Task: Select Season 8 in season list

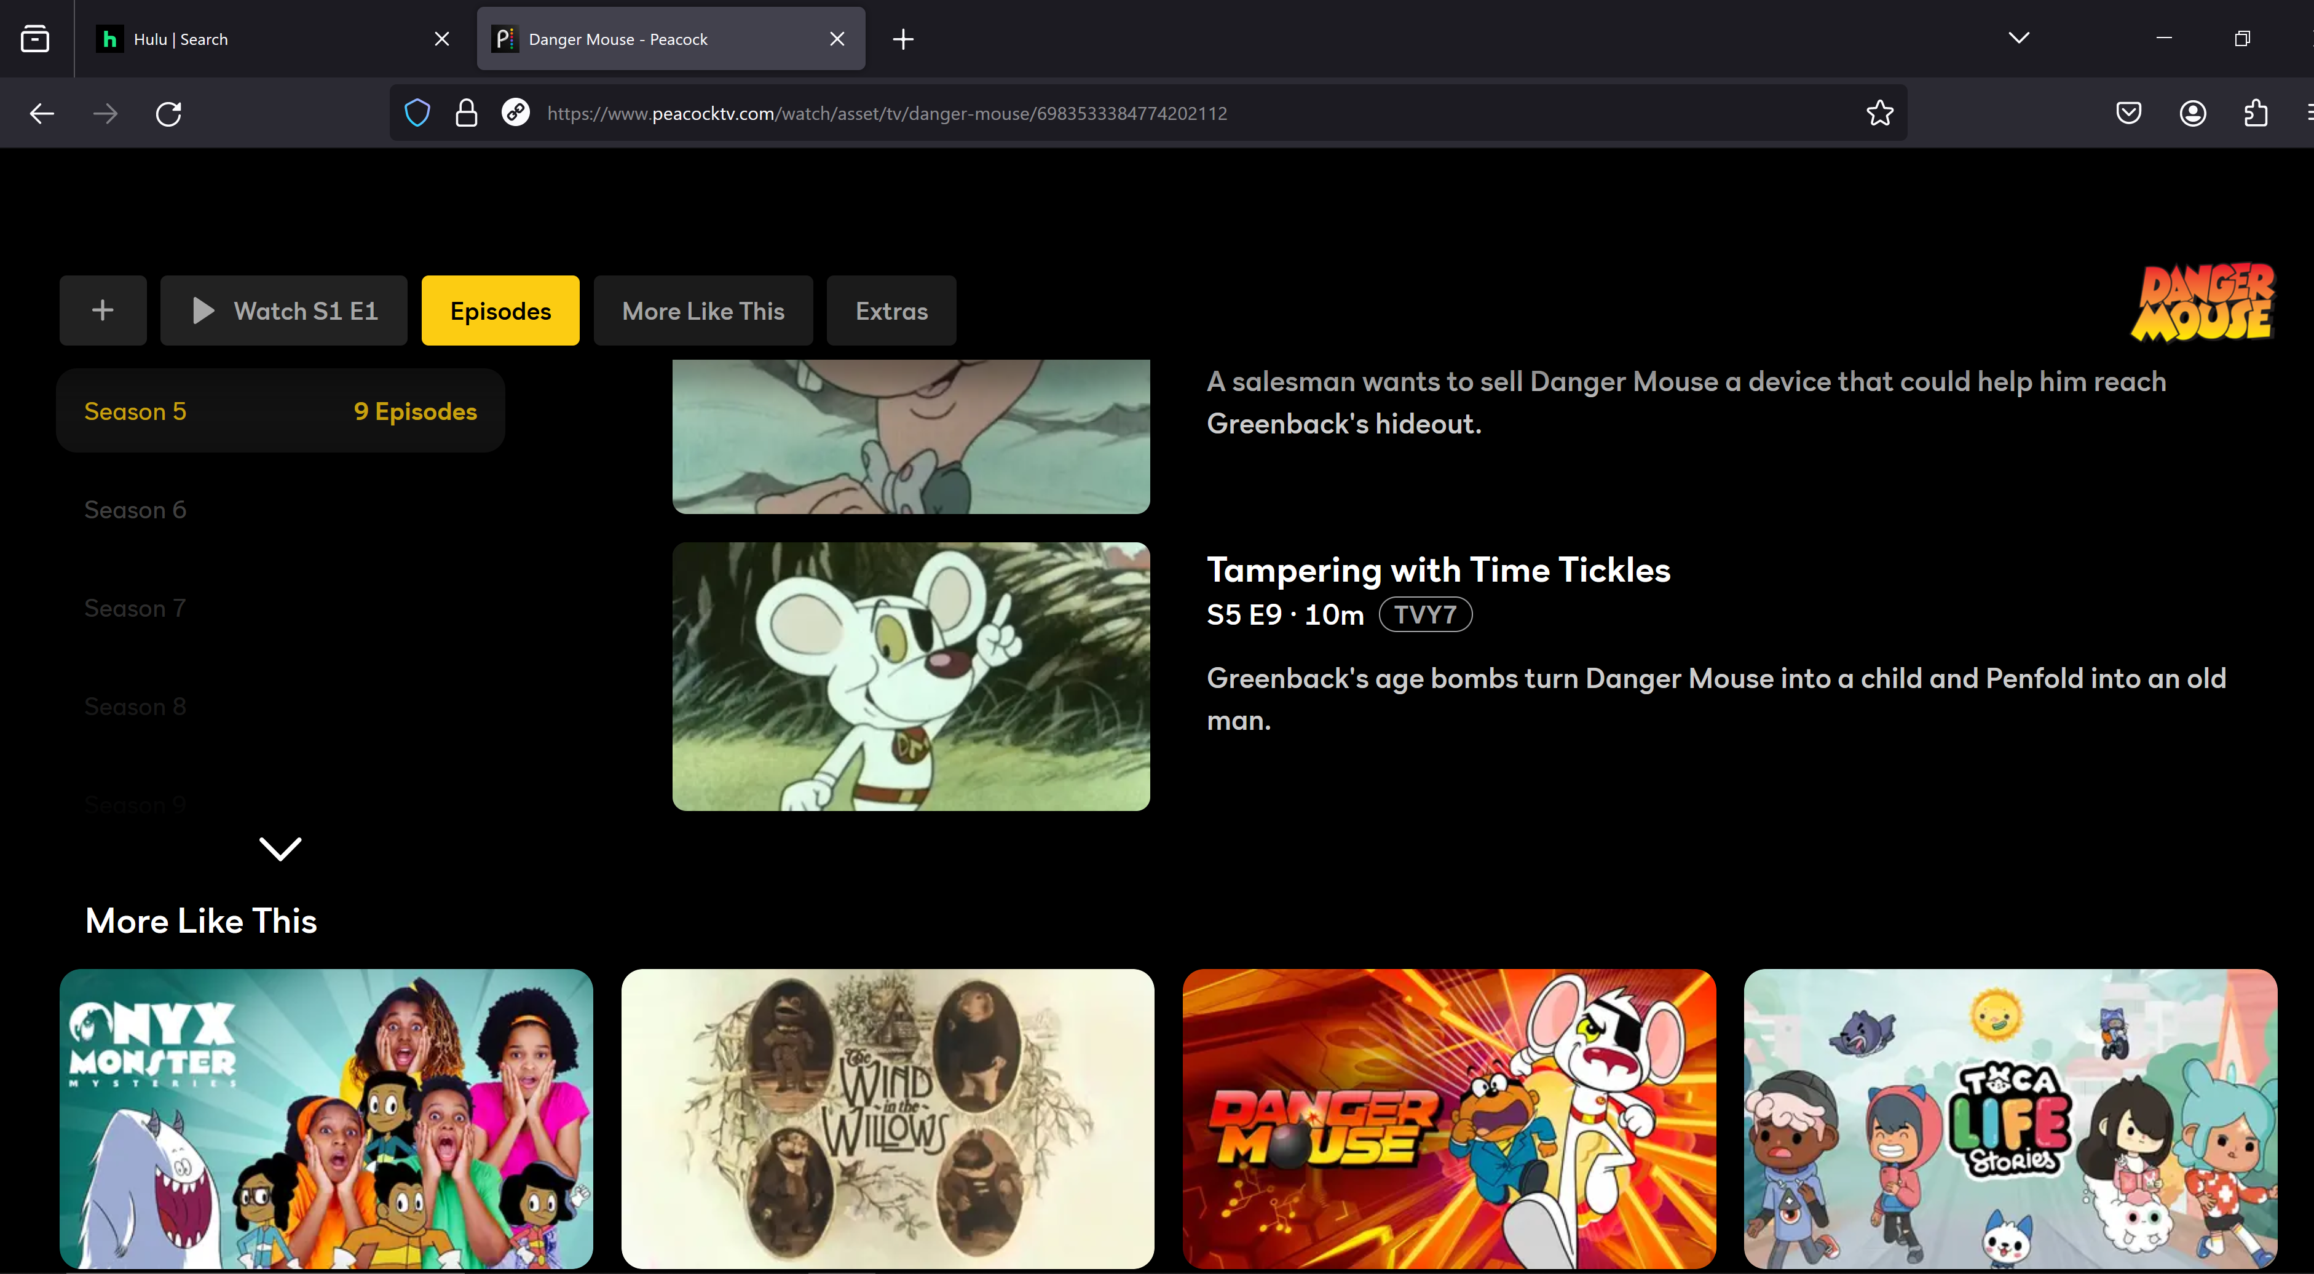Action: coord(135,706)
